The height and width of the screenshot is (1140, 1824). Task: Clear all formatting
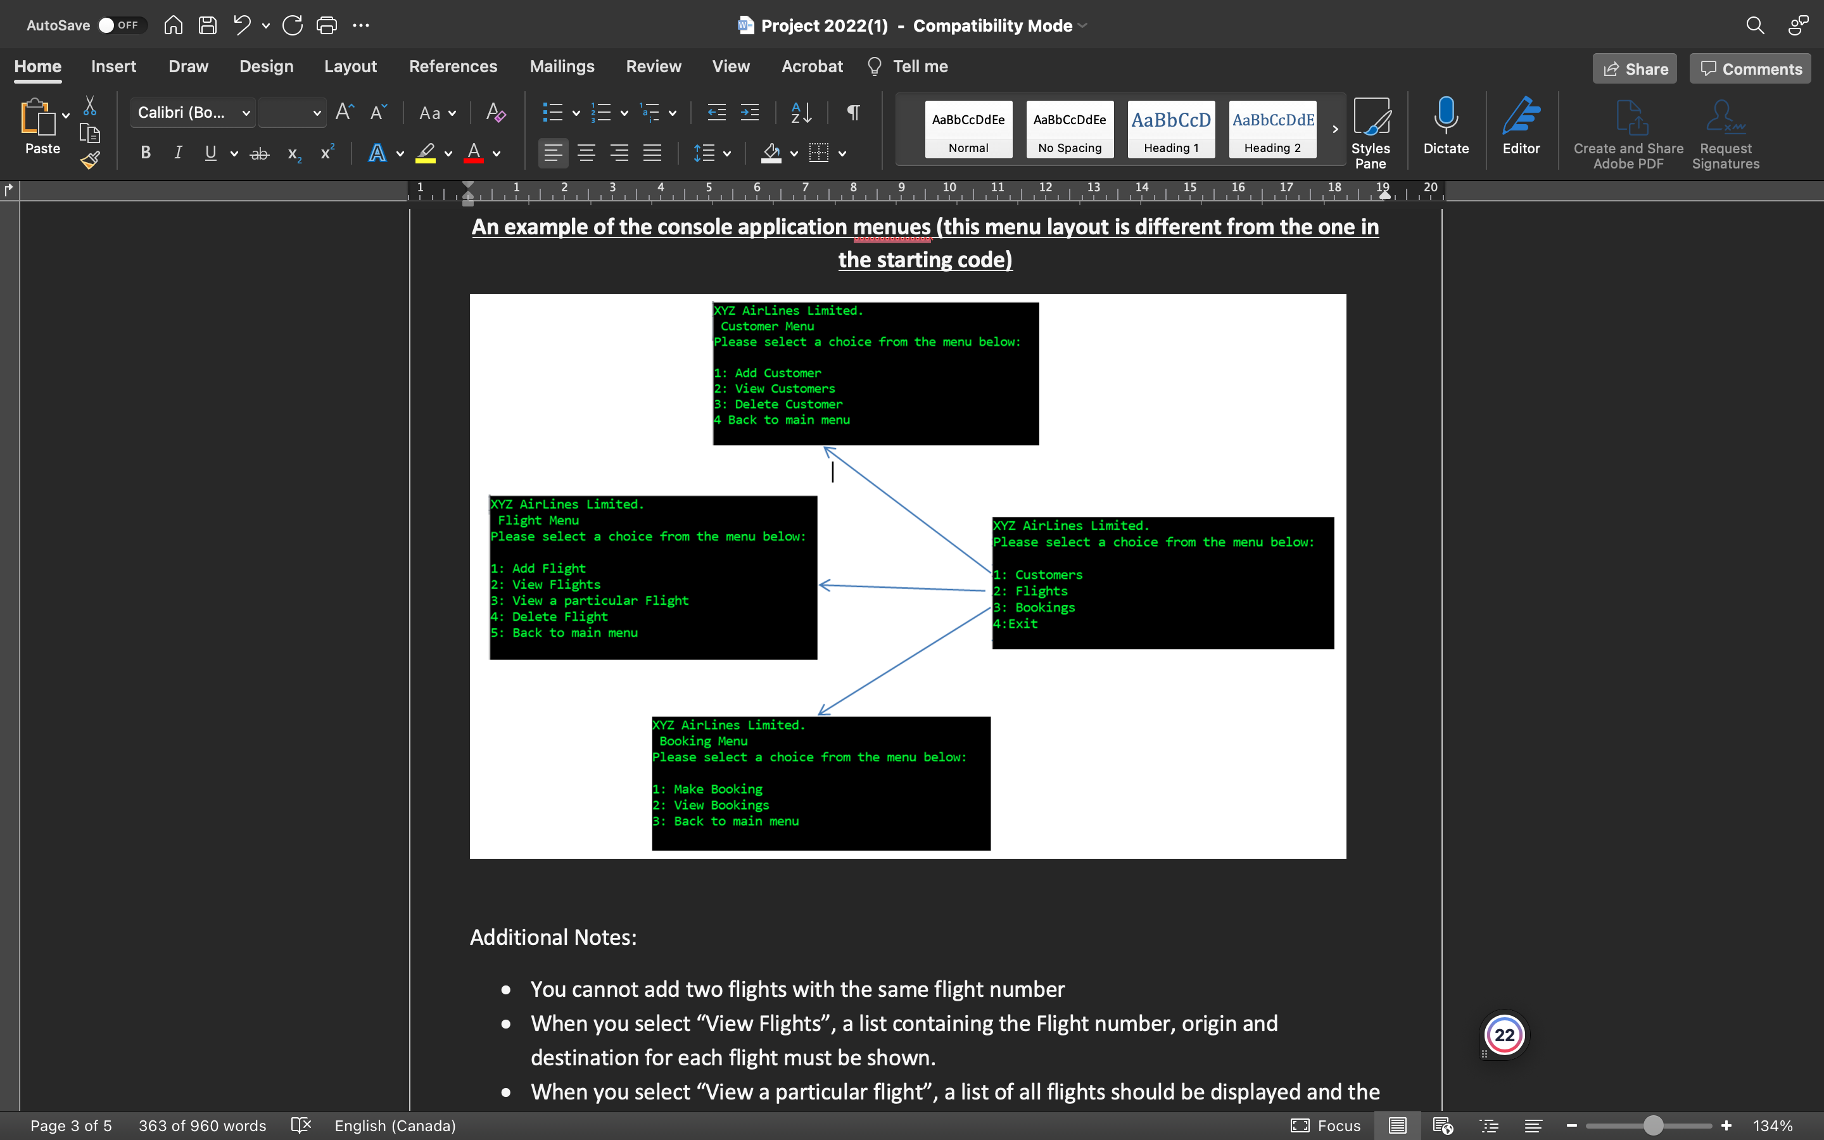[x=495, y=112]
